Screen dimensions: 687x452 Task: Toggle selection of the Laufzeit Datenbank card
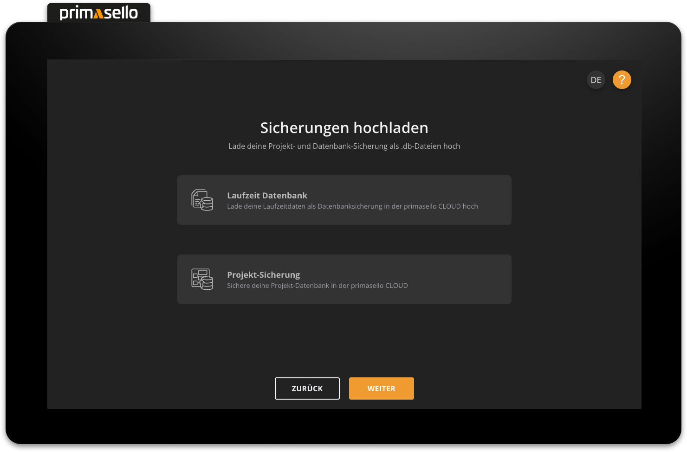344,200
